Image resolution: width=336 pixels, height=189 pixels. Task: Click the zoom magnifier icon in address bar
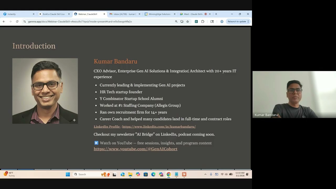[x=176, y=22]
